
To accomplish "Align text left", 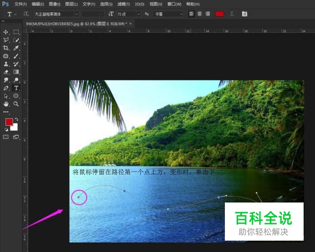I will point(192,14).
